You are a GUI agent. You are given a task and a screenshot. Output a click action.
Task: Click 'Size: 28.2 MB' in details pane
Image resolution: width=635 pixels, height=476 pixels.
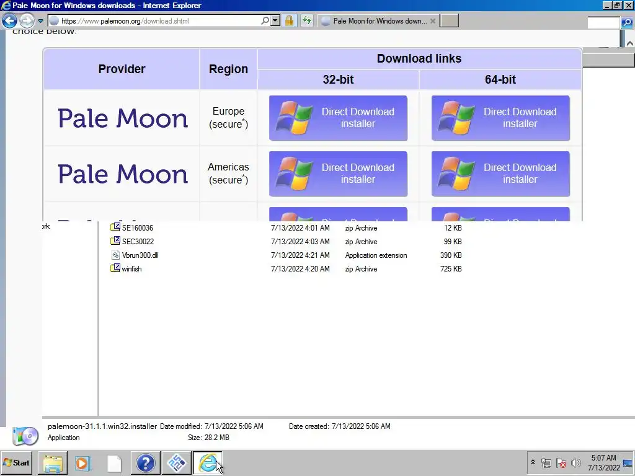coord(208,438)
